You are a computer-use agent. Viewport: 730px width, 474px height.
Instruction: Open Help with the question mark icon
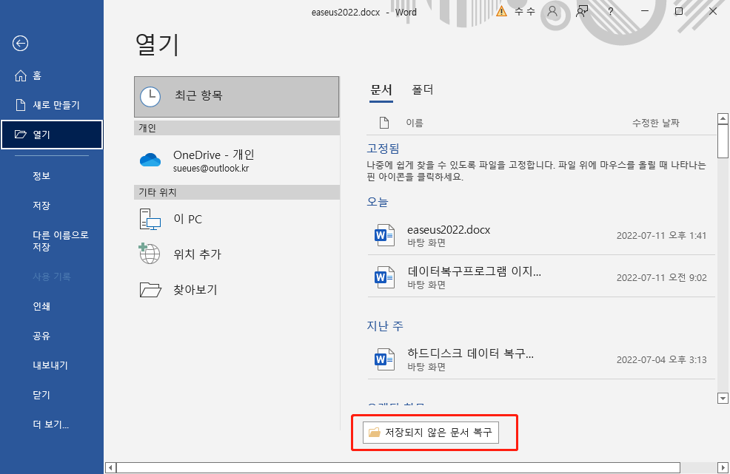[611, 13]
